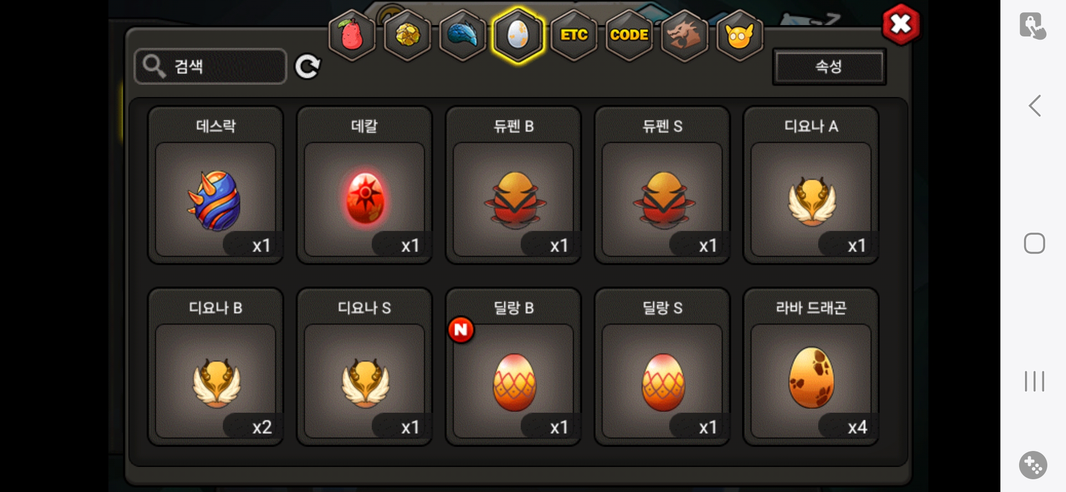Tap the Android recent apps button
Image resolution: width=1066 pixels, height=492 pixels.
click(1034, 381)
